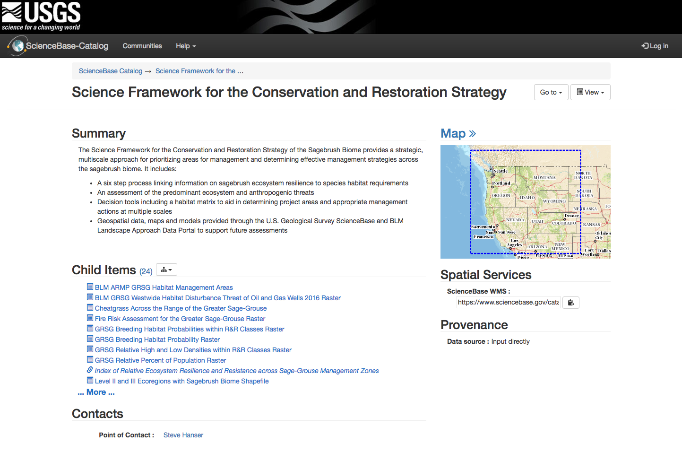The height and width of the screenshot is (470, 682).
Task: Click the Log in arrow icon
Action: (645, 46)
